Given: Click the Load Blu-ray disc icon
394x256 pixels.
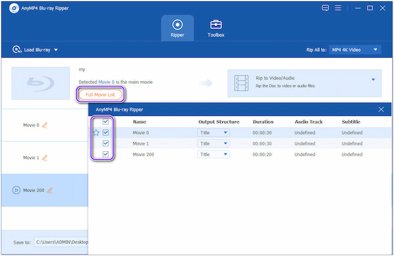Looking at the screenshot, I should click(x=17, y=50).
